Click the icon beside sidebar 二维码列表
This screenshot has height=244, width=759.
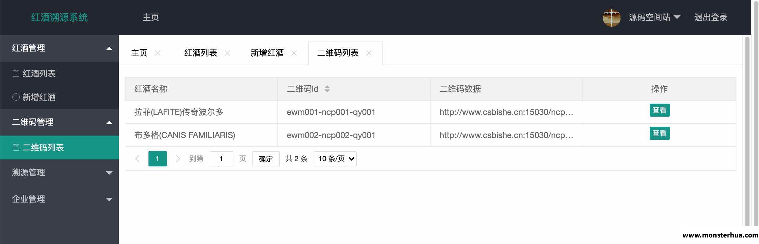coord(16,147)
